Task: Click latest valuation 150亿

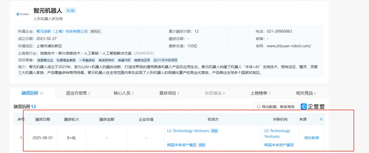Action: [x=192, y=46]
